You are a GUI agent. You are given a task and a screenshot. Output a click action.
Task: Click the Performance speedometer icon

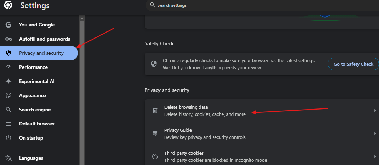point(8,67)
